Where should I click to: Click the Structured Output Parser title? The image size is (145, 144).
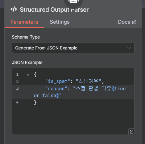click(x=54, y=10)
